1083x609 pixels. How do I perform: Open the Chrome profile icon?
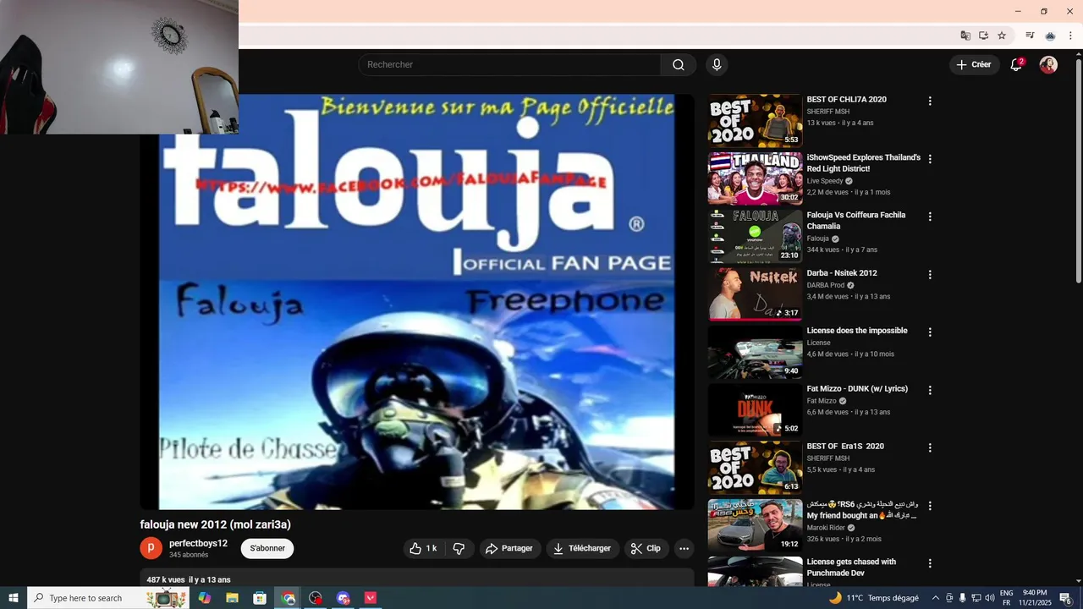click(x=1050, y=36)
